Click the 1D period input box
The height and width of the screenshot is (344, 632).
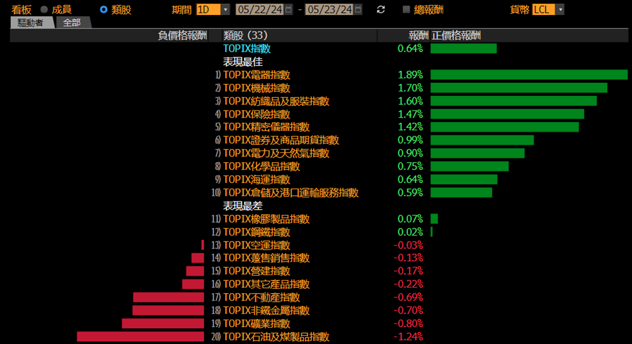(x=209, y=9)
